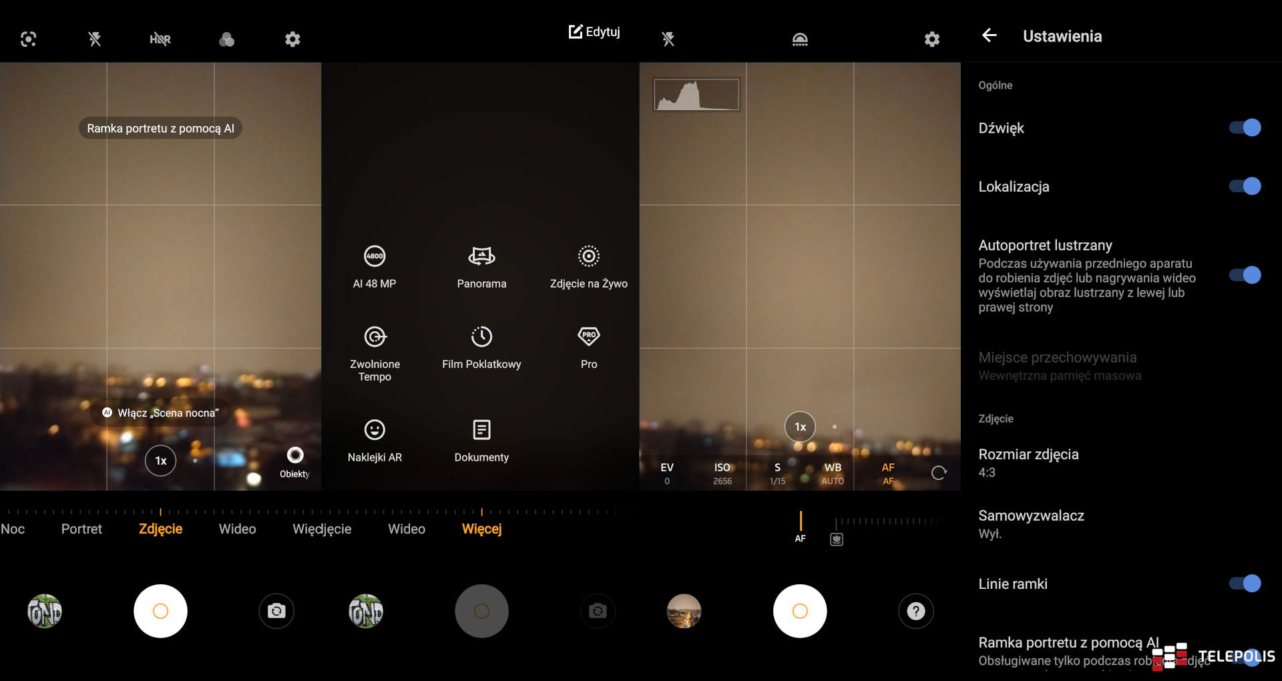Toggle the Linie ramki grid lines switch
This screenshot has height=681, width=1282.
point(1245,584)
